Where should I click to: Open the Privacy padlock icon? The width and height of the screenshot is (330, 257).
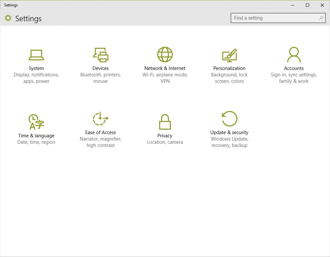165,122
